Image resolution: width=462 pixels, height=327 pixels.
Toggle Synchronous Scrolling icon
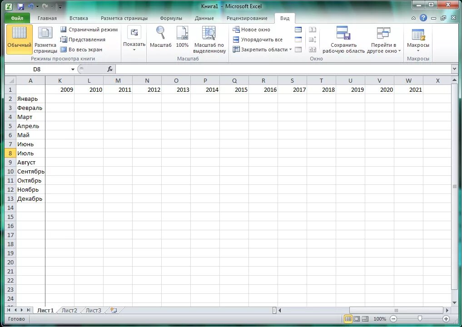coord(313,40)
